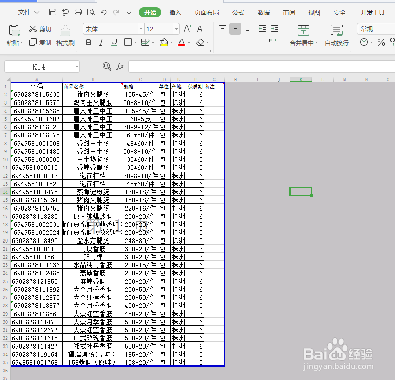This screenshot has width=395, height=380.
Task: Switch to the 数据 tab
Action: click(x=264, y=12)
